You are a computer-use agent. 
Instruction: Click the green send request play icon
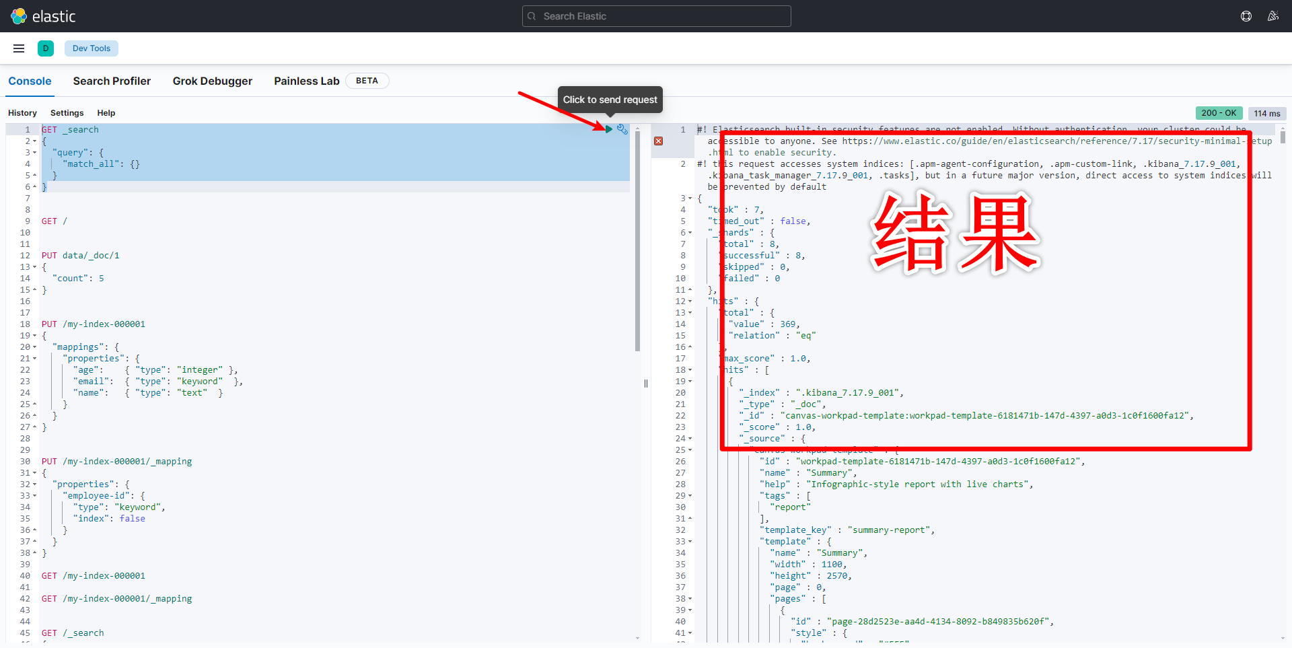[x=609, y=129]
